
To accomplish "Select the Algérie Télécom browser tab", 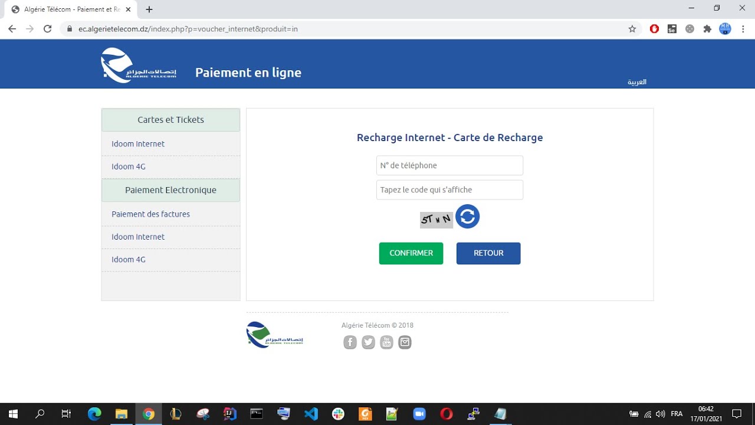I will tap(70, 9).
